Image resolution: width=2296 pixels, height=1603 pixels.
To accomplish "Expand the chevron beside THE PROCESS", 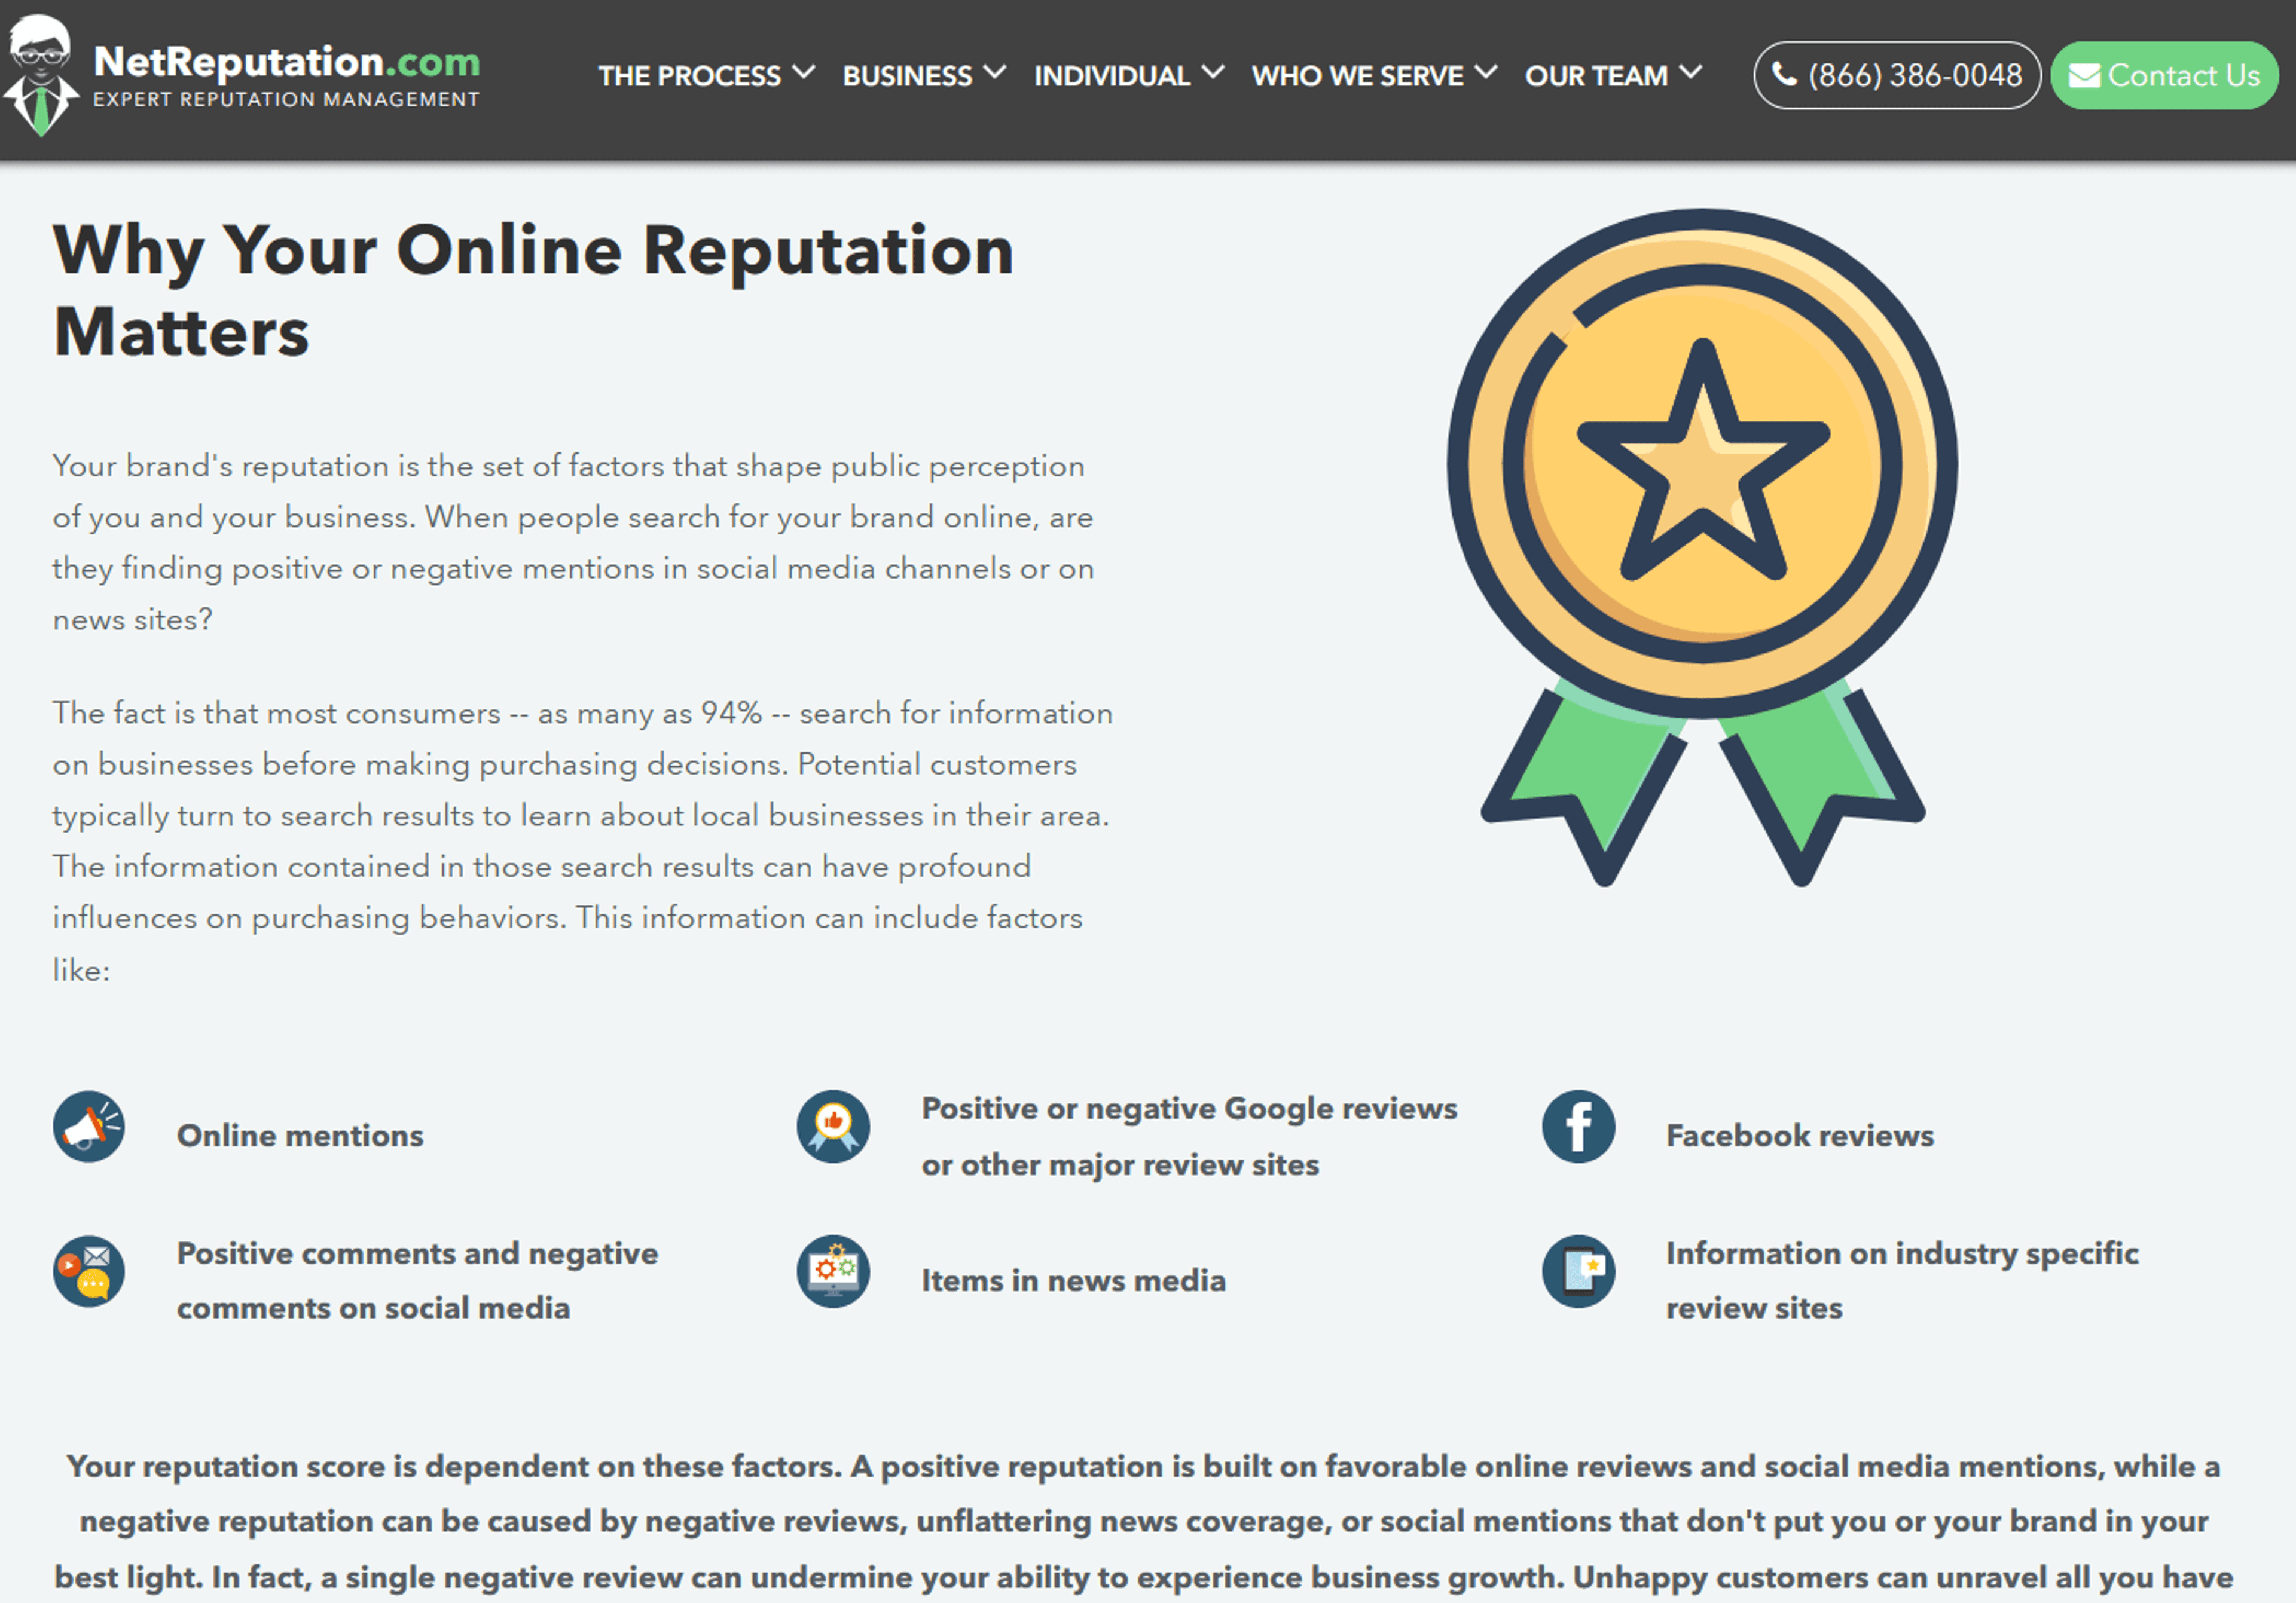I will [804, 73].
